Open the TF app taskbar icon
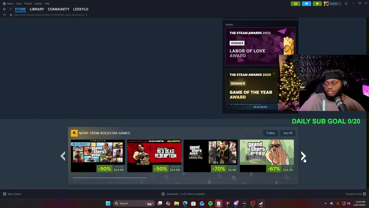Viewport: 369px width, 208px height. pyautogui.click(x=227, y=203)
